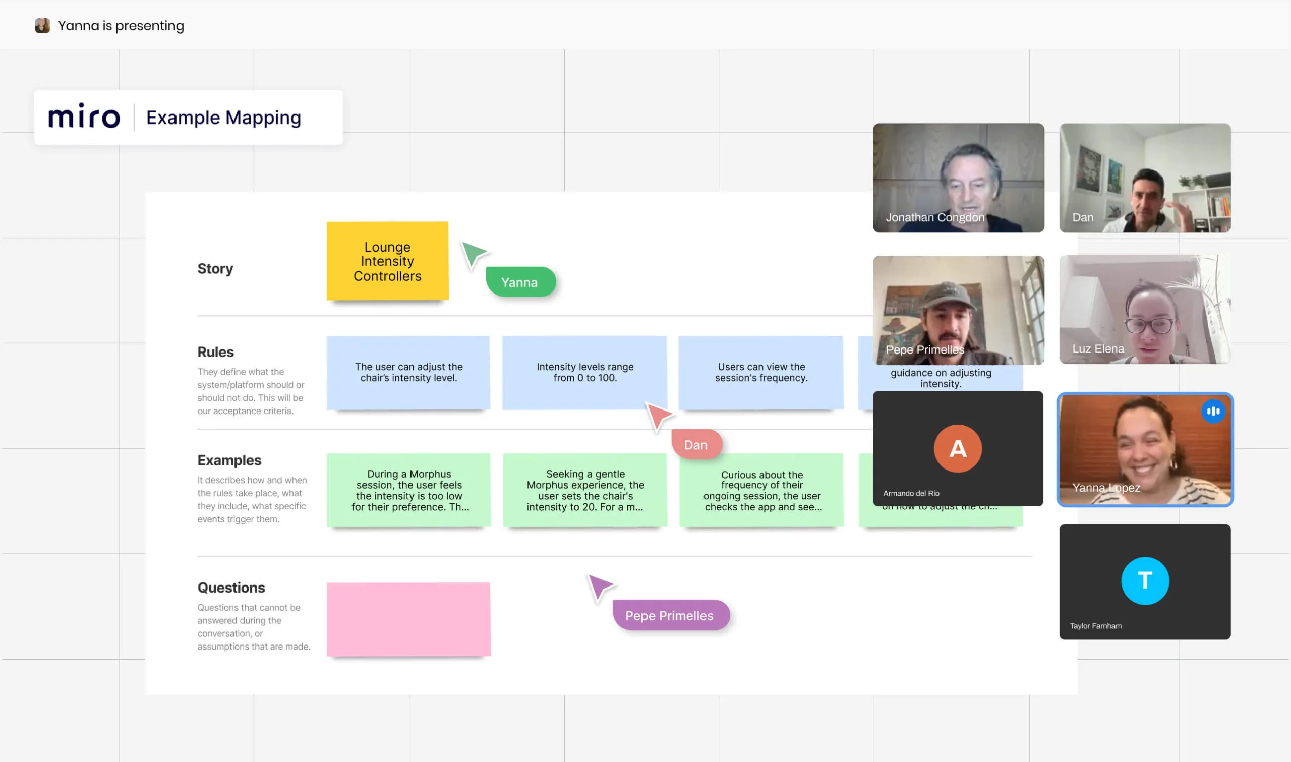Click the 'Jonathan Congdon' name label
Image resolution: width=1291 pixels, height=762 pixels.
coord(935,217)
